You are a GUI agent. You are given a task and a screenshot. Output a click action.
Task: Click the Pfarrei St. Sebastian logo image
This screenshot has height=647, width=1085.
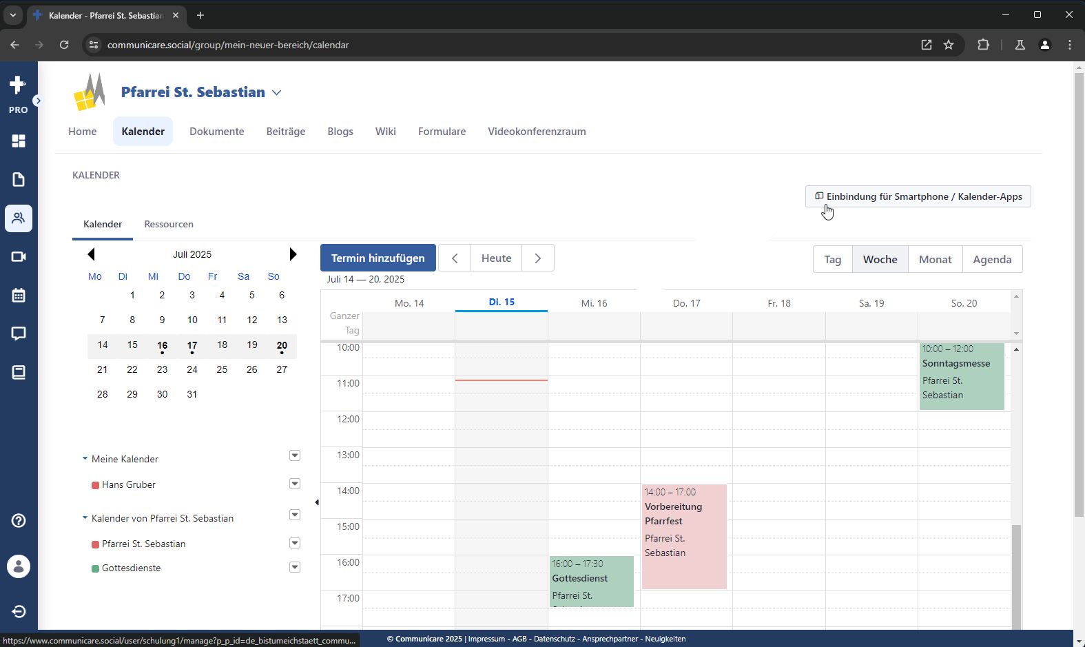click(90, 92)
